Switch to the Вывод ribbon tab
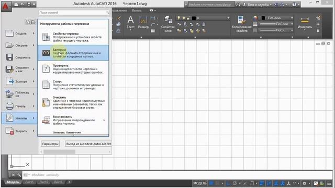Viewport: 335px width, 188px height. pos(137,10)
